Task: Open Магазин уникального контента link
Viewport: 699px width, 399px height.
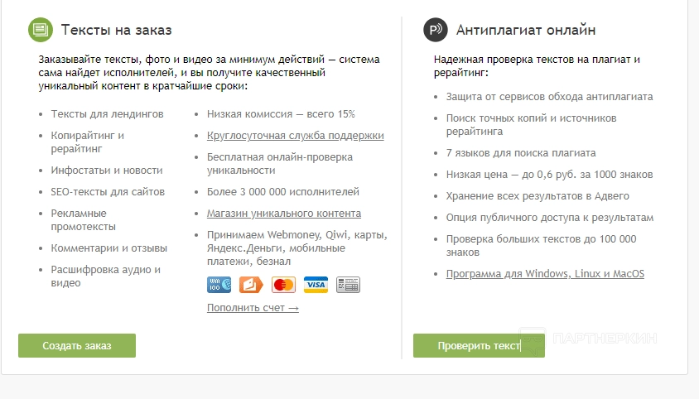Action: coord(283,214)
